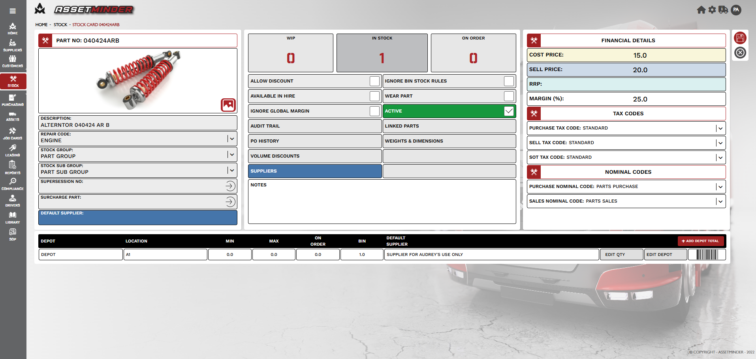Uncheck the Active checkbox
The width and height of the screenshot is (756, 359).
click(x=509, y=111)
